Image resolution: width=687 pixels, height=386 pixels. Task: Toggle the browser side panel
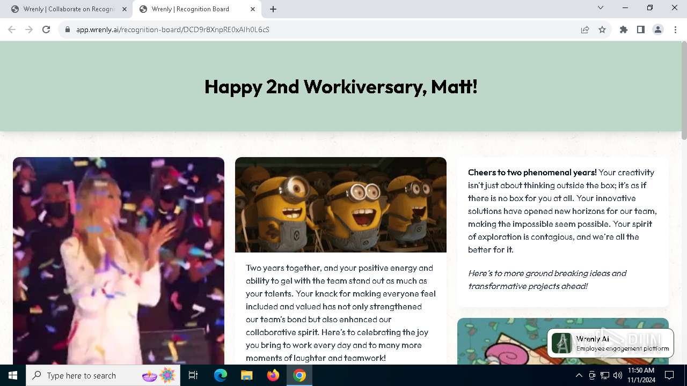[x=641, y=29]
